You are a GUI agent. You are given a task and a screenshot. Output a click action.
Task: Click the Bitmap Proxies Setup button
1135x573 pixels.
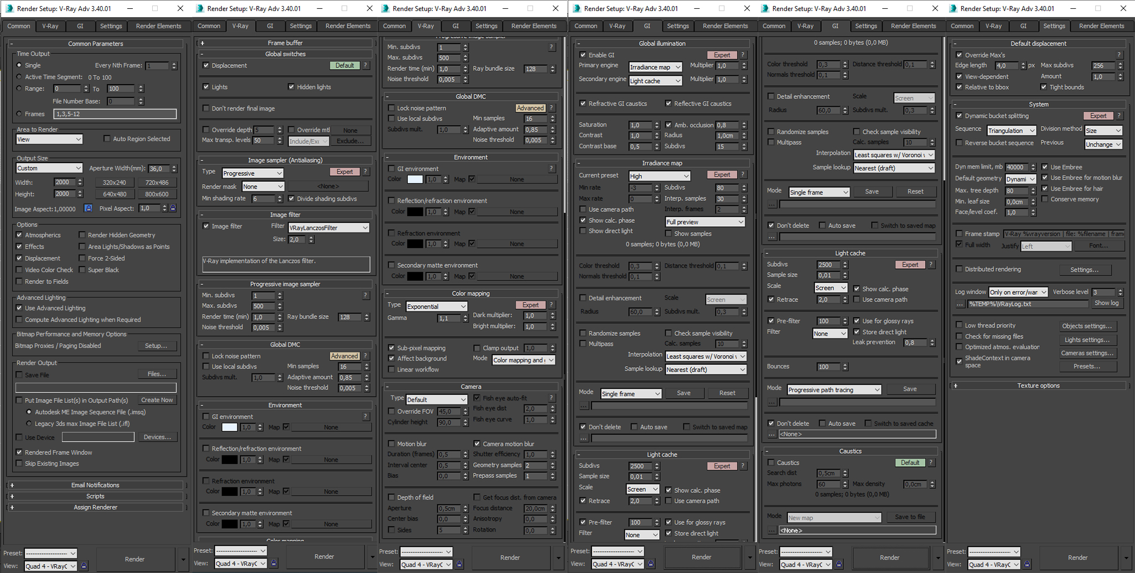156,346
